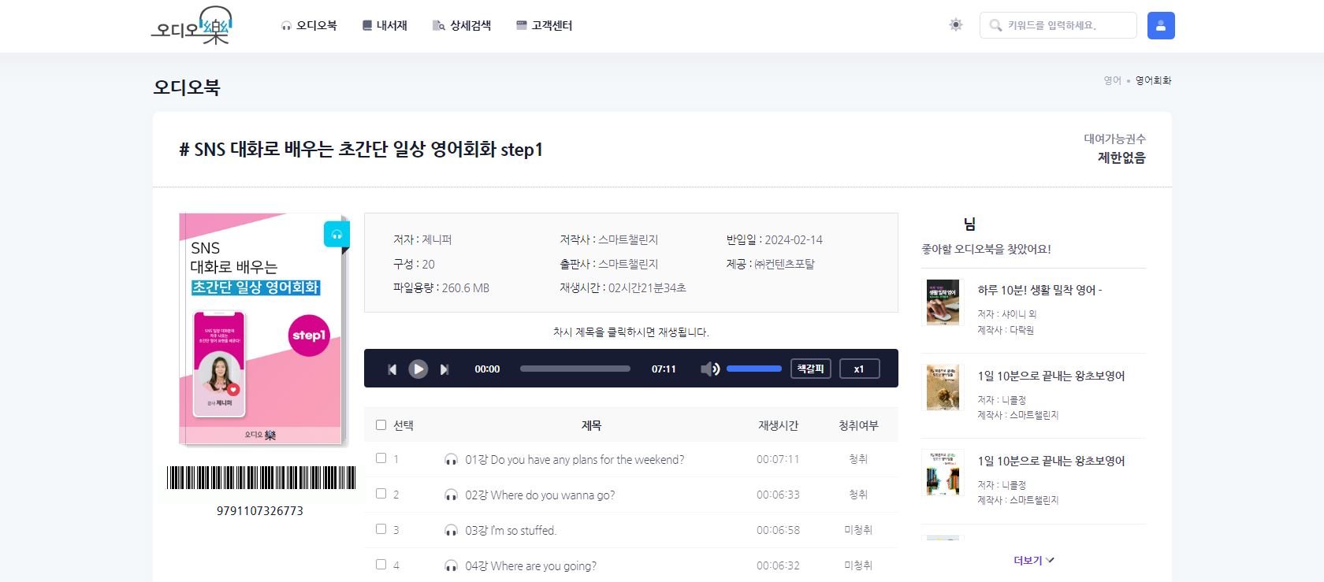Click duration 00:07:11 in track list
The image size is (1324, 582).
[778, 459]
